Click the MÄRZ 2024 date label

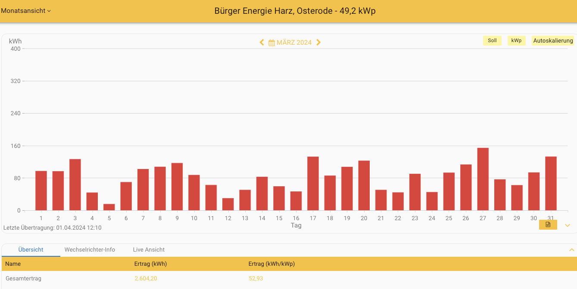pyautogui.click(x=294, y=43)
